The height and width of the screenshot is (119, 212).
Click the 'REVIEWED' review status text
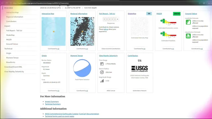pyautogui.click(x=47, y=63)
